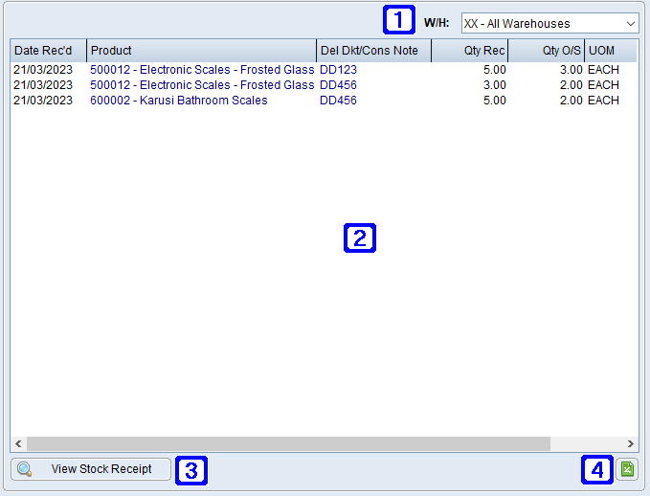The width and height of the screenshot is (650, 496).
Task: Sort by the Product column header
Action: 201,51
